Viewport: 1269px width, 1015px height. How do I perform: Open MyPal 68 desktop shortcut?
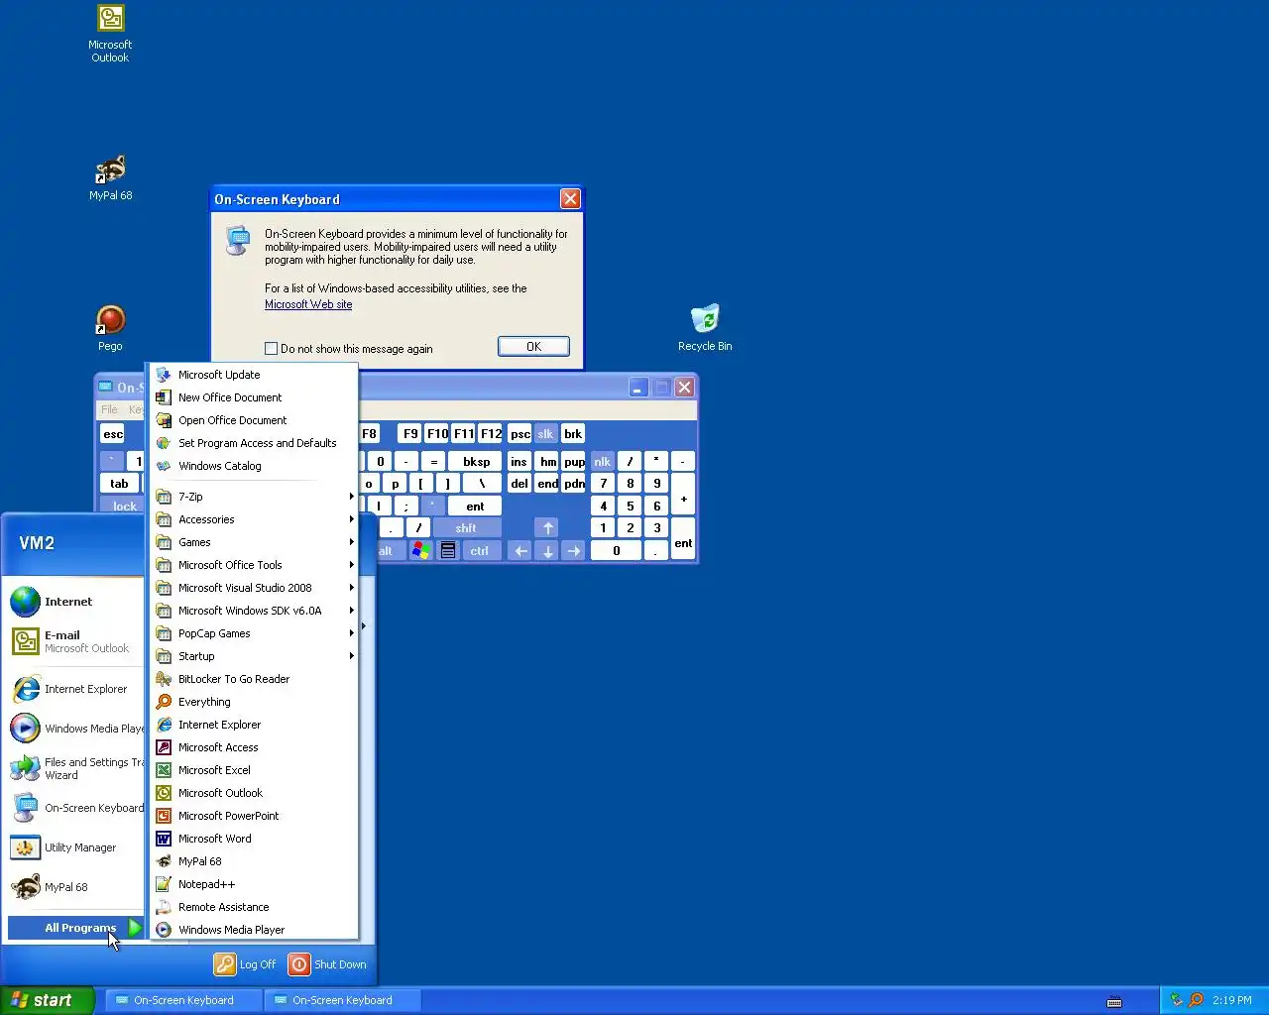click(110, 178)
